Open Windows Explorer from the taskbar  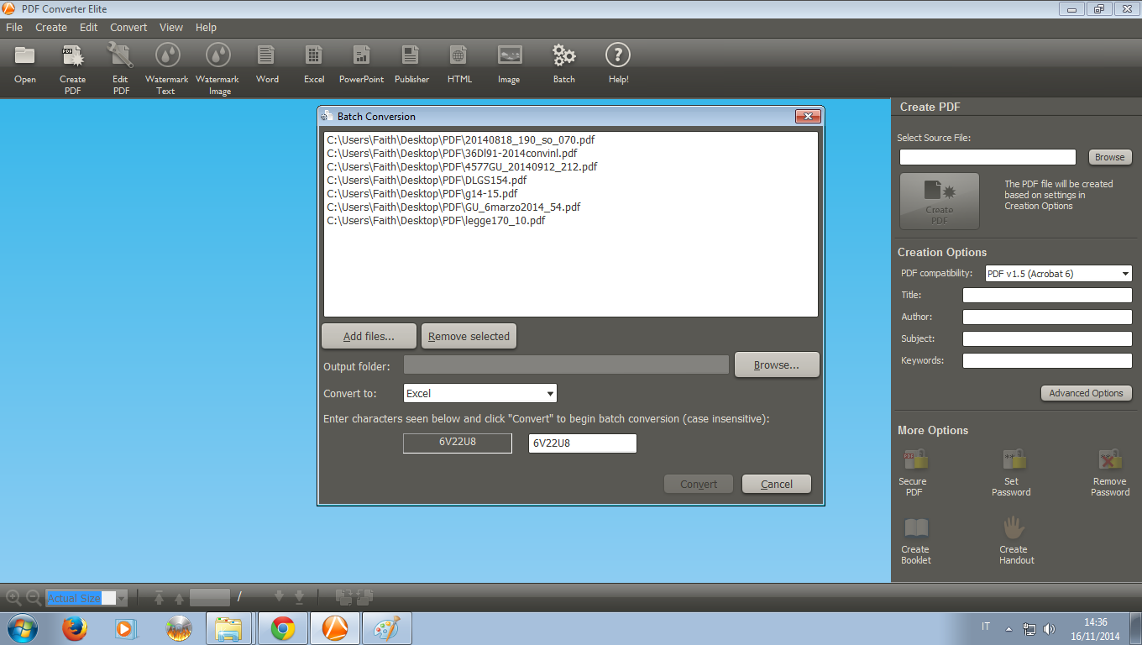tap(229, 628)
